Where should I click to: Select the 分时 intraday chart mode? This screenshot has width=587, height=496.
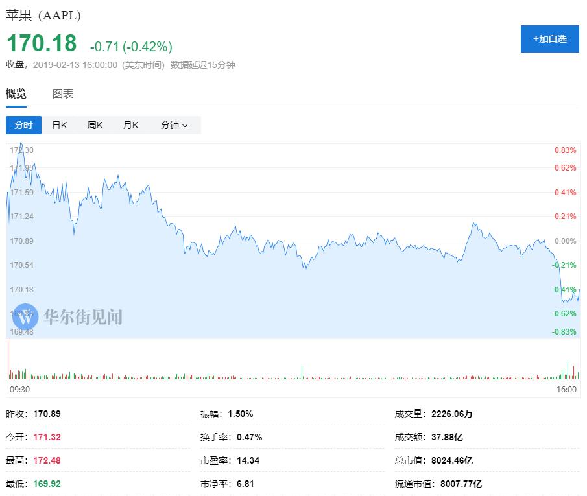(23, 125)
